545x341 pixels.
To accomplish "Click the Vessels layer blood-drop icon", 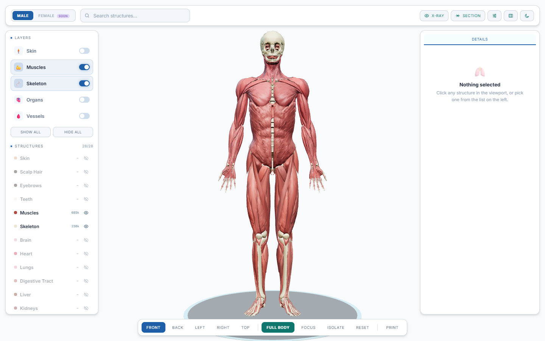I will [x=19, y=116].
